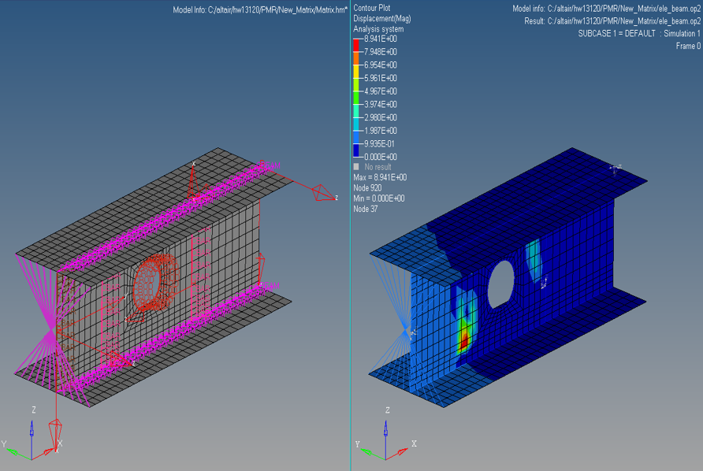The image size is (703, 471).
Task: Click the gray No result swatch
Action: [x=357, y=167]
